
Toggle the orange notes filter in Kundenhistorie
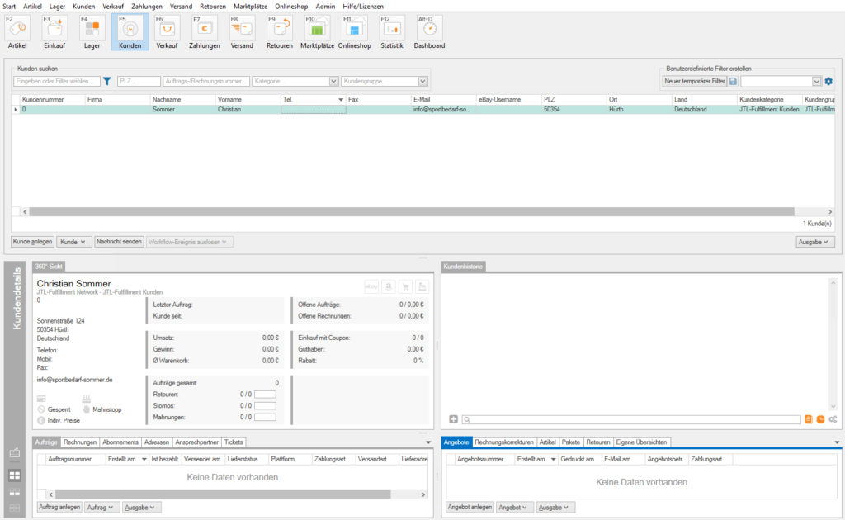tap(809, 420)
